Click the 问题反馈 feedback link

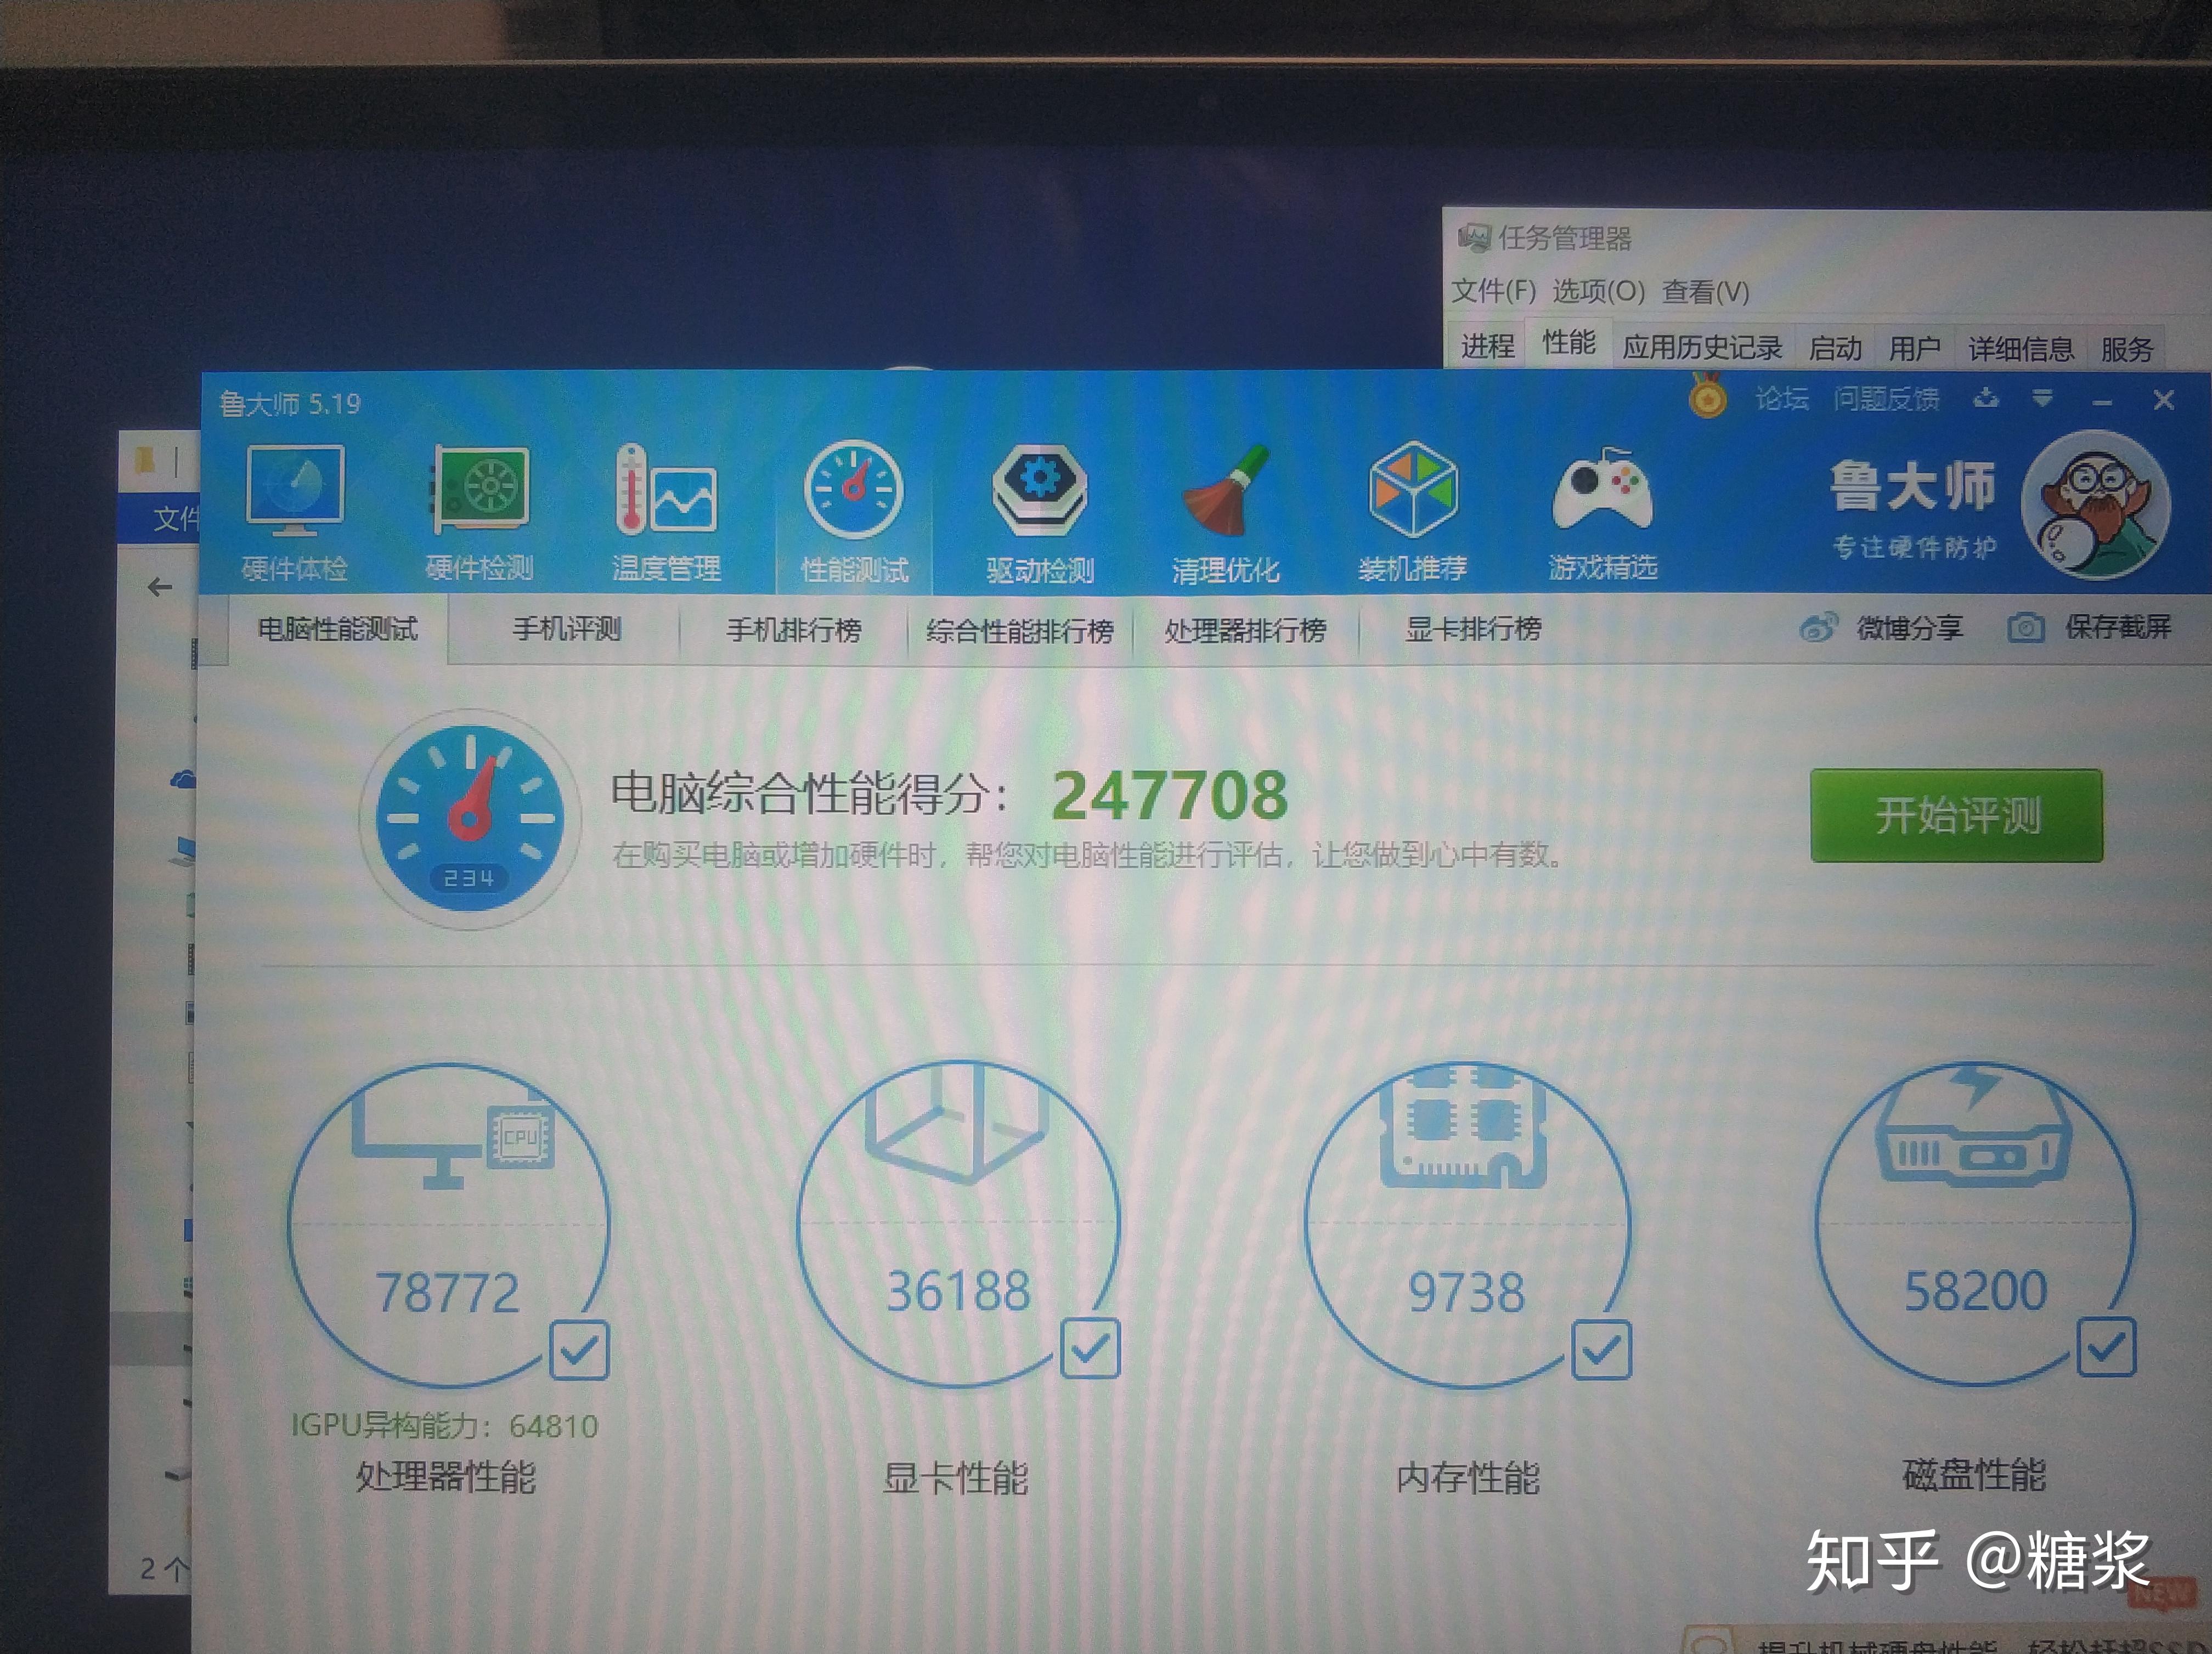point(1886,399)
